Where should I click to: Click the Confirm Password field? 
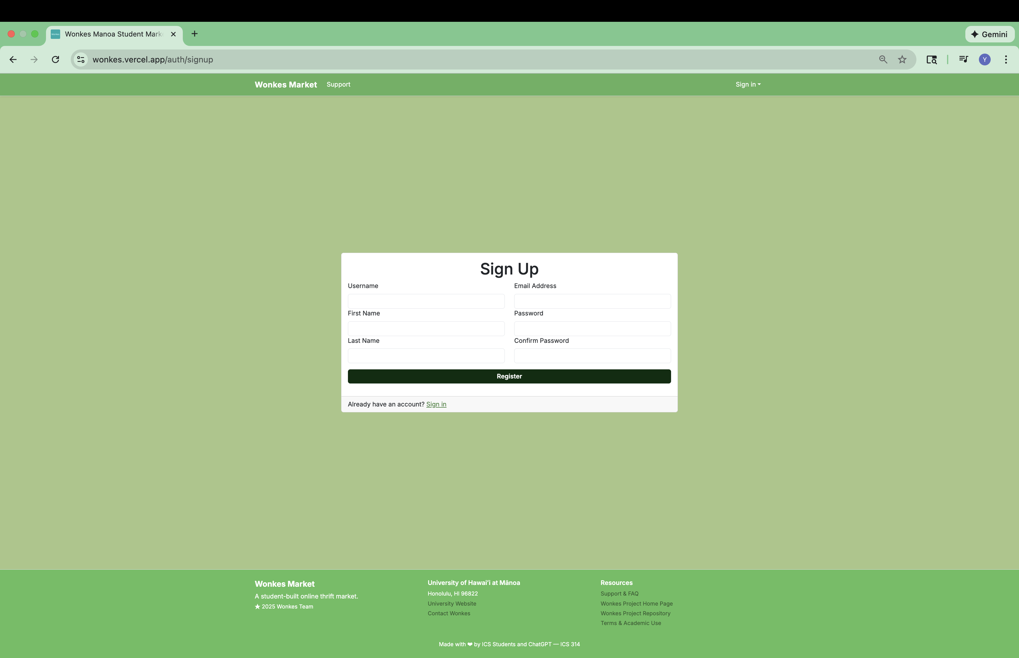point(592,356)
